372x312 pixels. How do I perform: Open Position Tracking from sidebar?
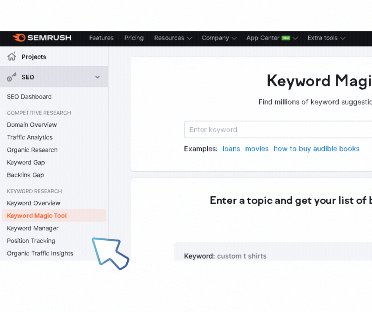[31, 241]
